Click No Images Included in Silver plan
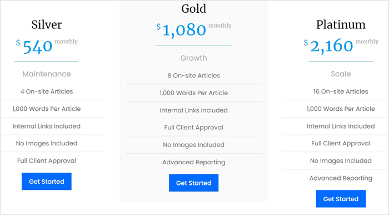 47,143
